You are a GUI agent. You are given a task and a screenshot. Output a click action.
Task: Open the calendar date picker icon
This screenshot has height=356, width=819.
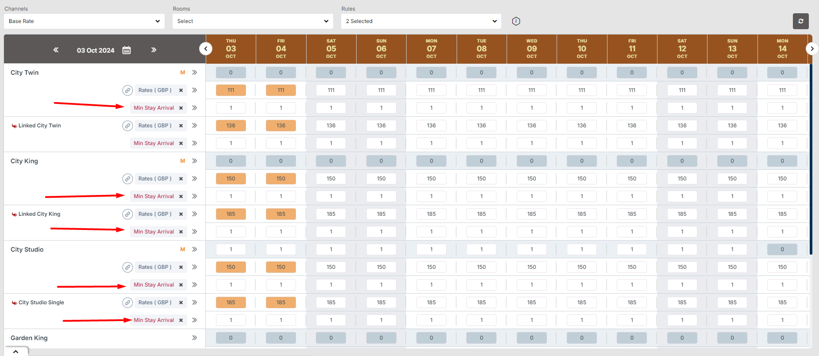[127, 50]
